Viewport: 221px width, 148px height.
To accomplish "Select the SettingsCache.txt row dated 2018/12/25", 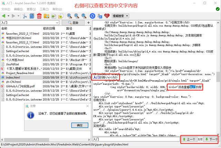I will pyautogui.click(x=45, y=95).
